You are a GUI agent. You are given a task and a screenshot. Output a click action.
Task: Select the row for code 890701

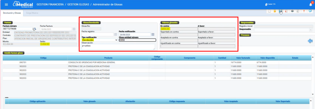tap(80, 62)
